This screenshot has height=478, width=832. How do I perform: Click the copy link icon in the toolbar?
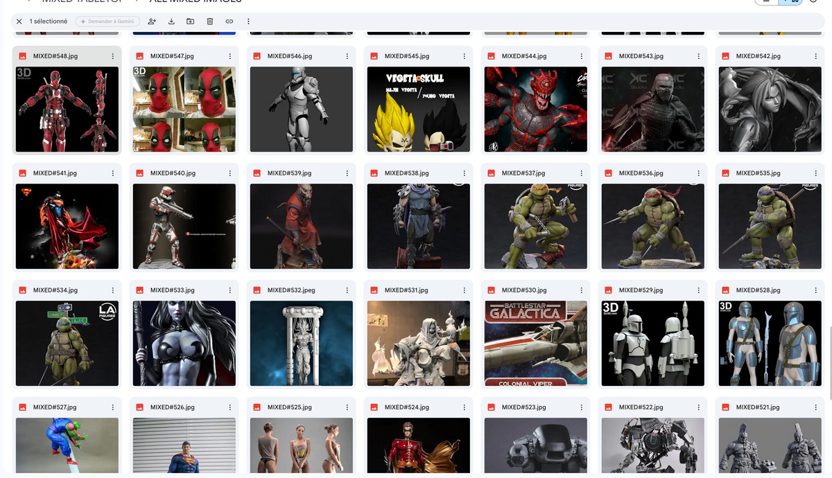point(229,21)
